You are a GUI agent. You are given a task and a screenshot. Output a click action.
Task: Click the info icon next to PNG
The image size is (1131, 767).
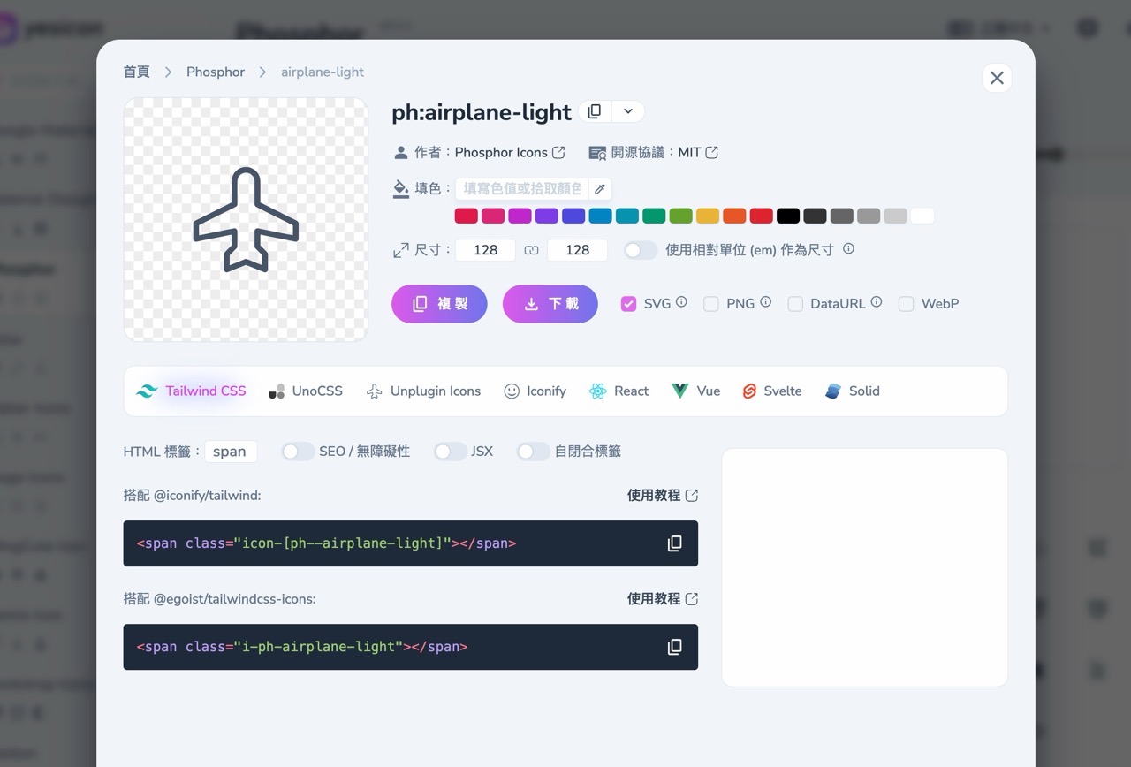[765, 301]
